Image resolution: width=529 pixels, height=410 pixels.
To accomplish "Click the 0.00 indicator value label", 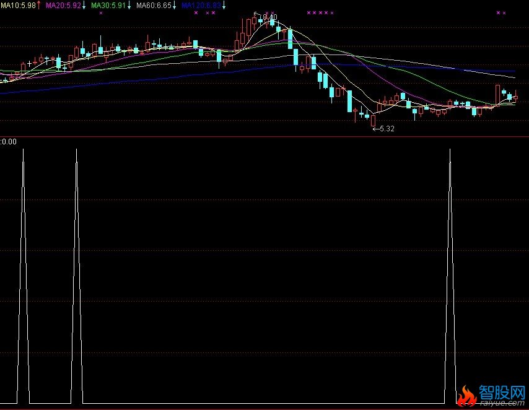I will click(9, 142).
